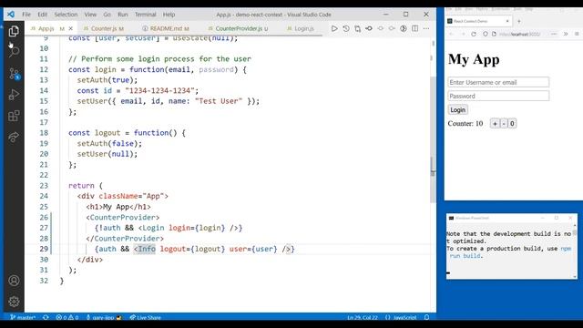Click the git commit toggle icon in toolbar
Screen dimensions: 583x328
pyautogui.click(x=369, y=28)
